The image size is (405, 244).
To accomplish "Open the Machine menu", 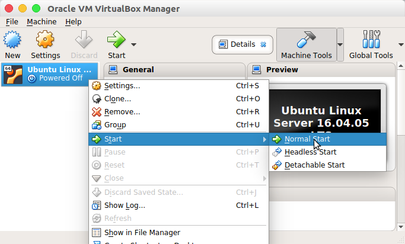I will coord(42,22).
